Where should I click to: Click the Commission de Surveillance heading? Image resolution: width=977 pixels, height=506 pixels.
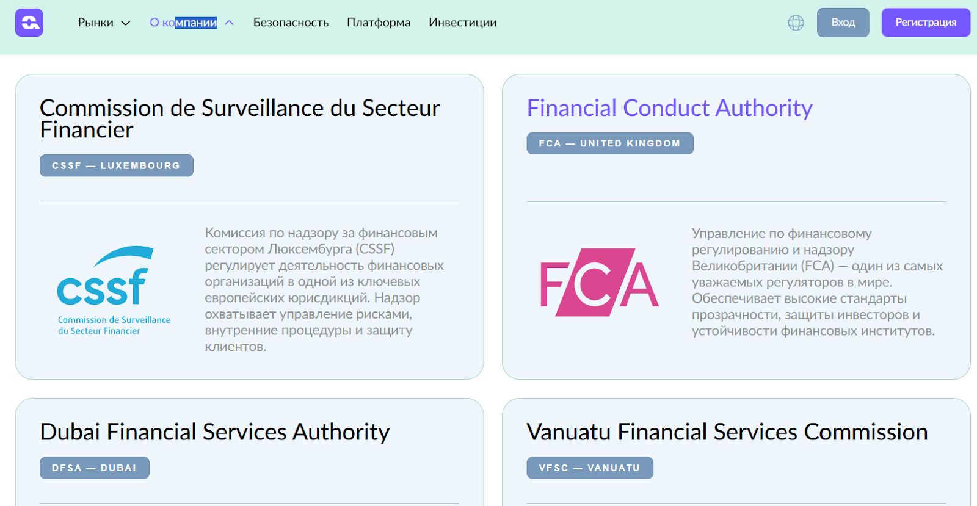(x=239, y=118)
